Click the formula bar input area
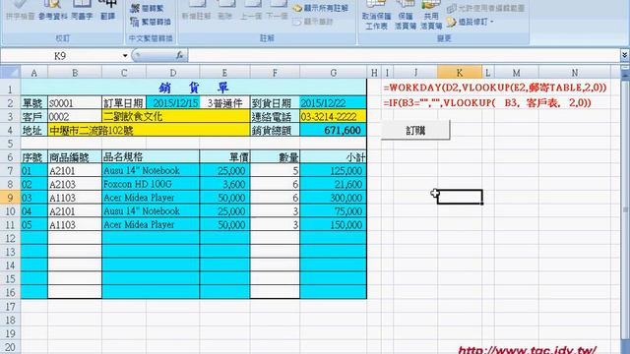Image resolution: width=630 pixels, height=354 pixels. tap(404, 56)
